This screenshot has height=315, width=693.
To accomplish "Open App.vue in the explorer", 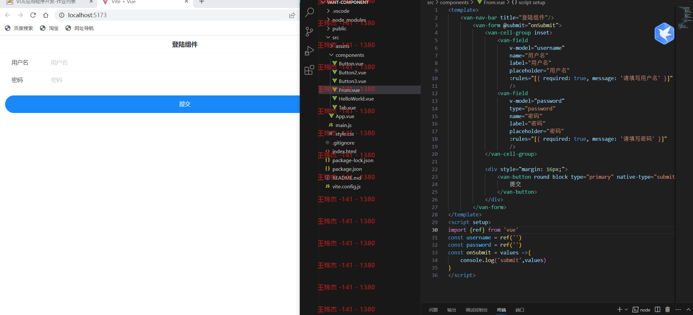I will pos(345,116).
